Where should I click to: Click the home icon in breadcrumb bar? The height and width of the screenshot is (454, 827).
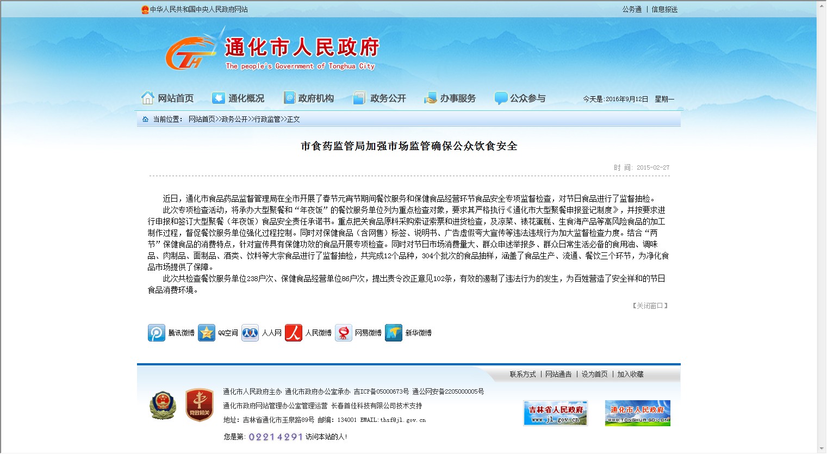point(145,119)
